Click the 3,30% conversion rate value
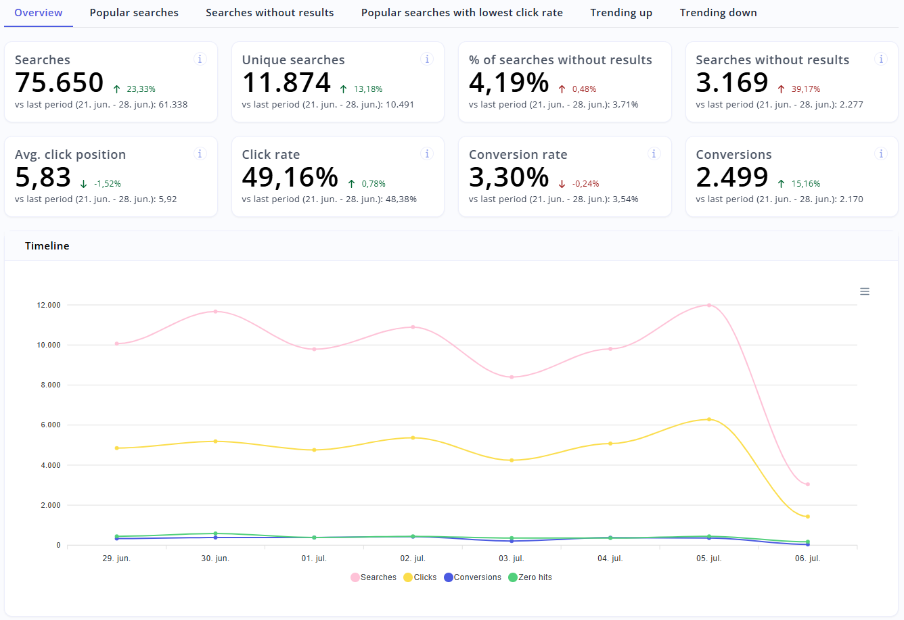This screenshot has height=620, width=904. click(x=509, y=177)
